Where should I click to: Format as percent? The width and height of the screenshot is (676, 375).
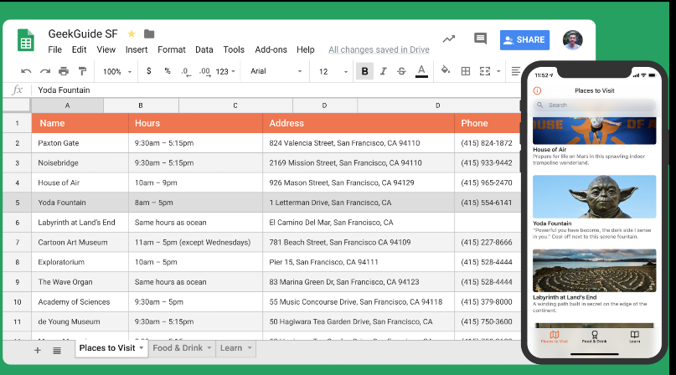pos(168,71)
